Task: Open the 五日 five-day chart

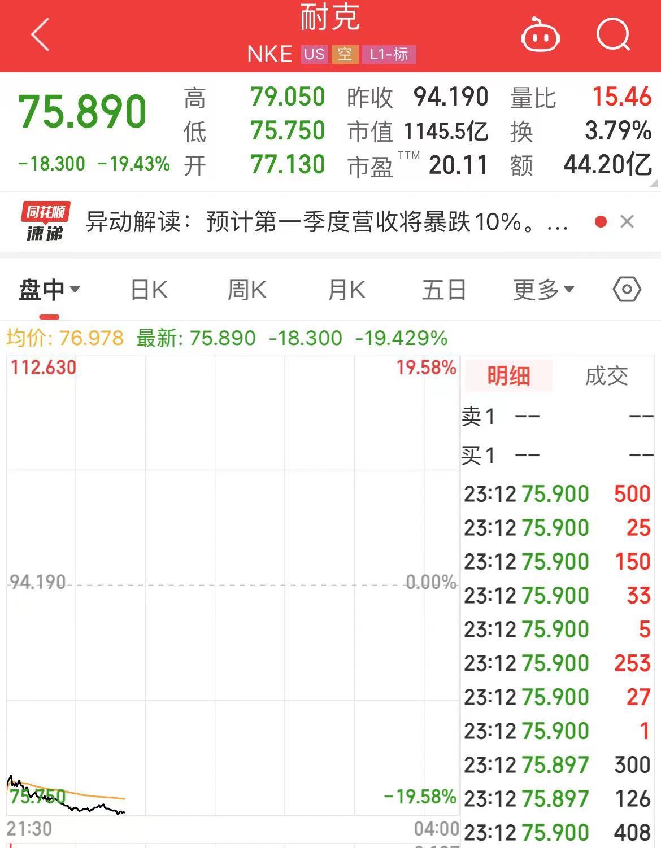Action: tap(443, 289)
